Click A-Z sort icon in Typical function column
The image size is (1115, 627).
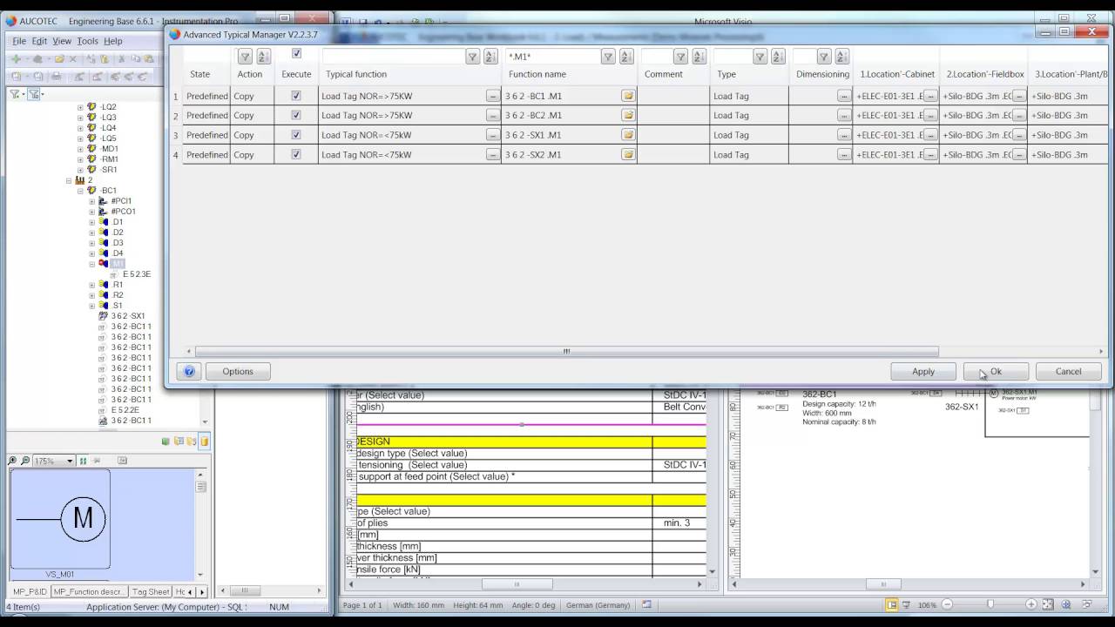click(x=492, y=57)
